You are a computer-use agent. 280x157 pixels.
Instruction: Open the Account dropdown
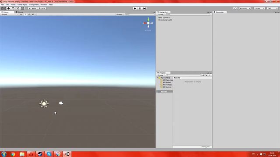245,8
